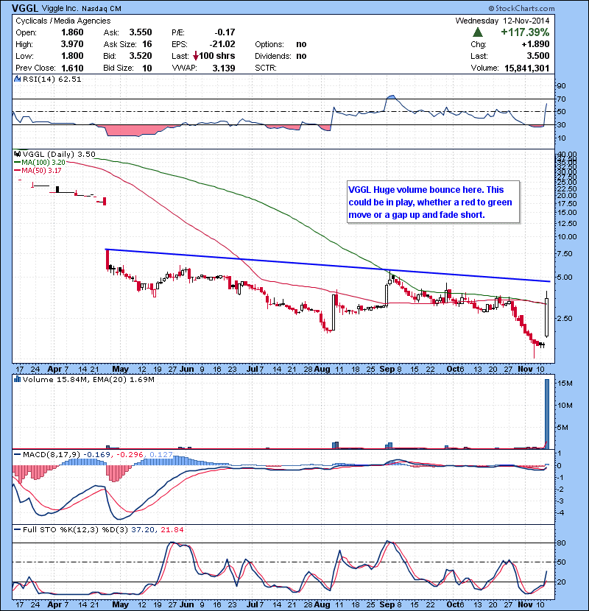This screenshot has height=611, width=589.
Task: Click the red down arrow beside 100 shrs
Action: [196, 56]
